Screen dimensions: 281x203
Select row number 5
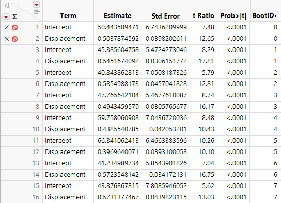point(37,73)
